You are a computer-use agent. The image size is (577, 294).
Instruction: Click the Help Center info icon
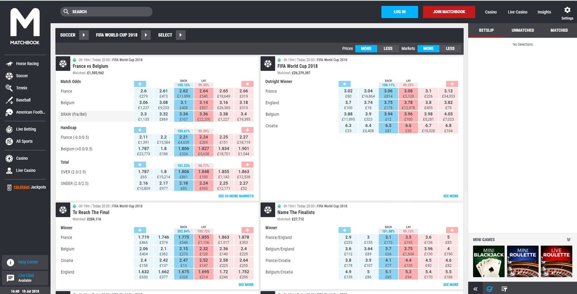coord(10,262)
